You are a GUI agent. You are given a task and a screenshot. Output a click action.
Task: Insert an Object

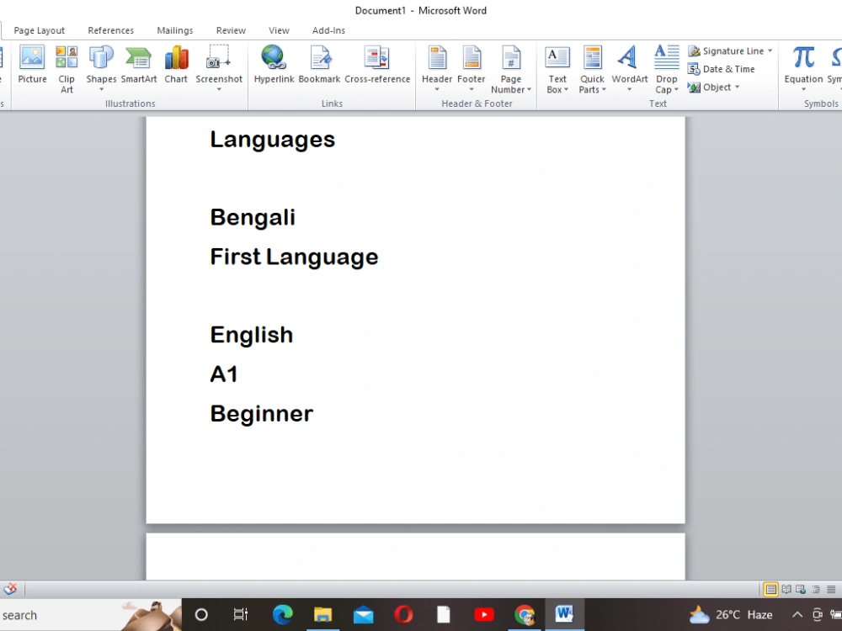coord(709,87)
